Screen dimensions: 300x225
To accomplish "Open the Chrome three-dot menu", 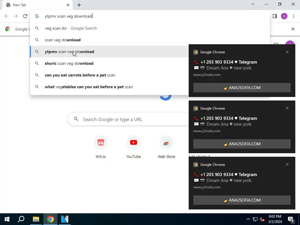I will click(294, 16).
